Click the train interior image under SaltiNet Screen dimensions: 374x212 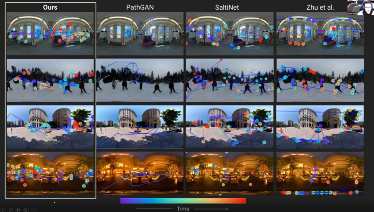coord(229,33)
